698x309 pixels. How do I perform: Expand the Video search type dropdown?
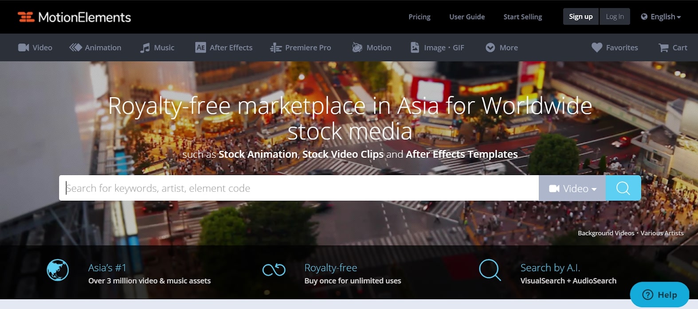(x=572, y=188)
